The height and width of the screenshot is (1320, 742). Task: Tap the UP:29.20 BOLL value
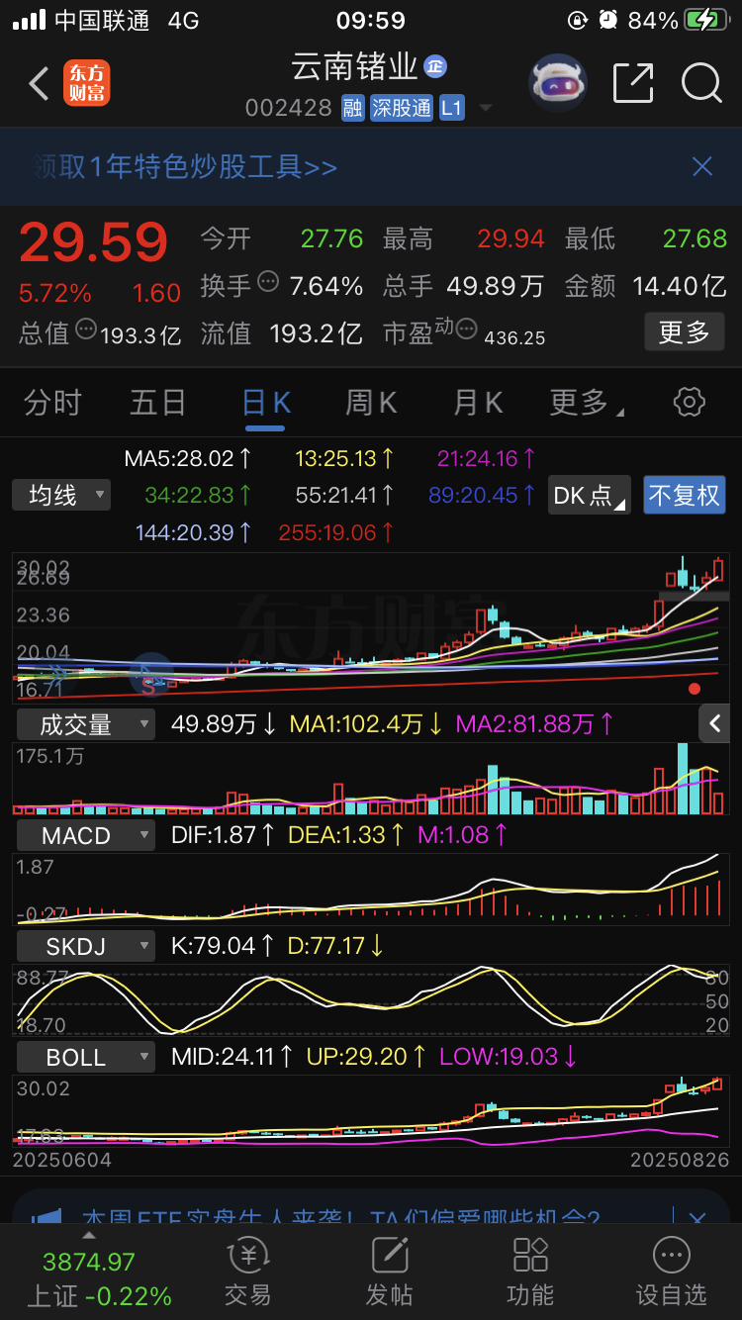(366, 1057)
